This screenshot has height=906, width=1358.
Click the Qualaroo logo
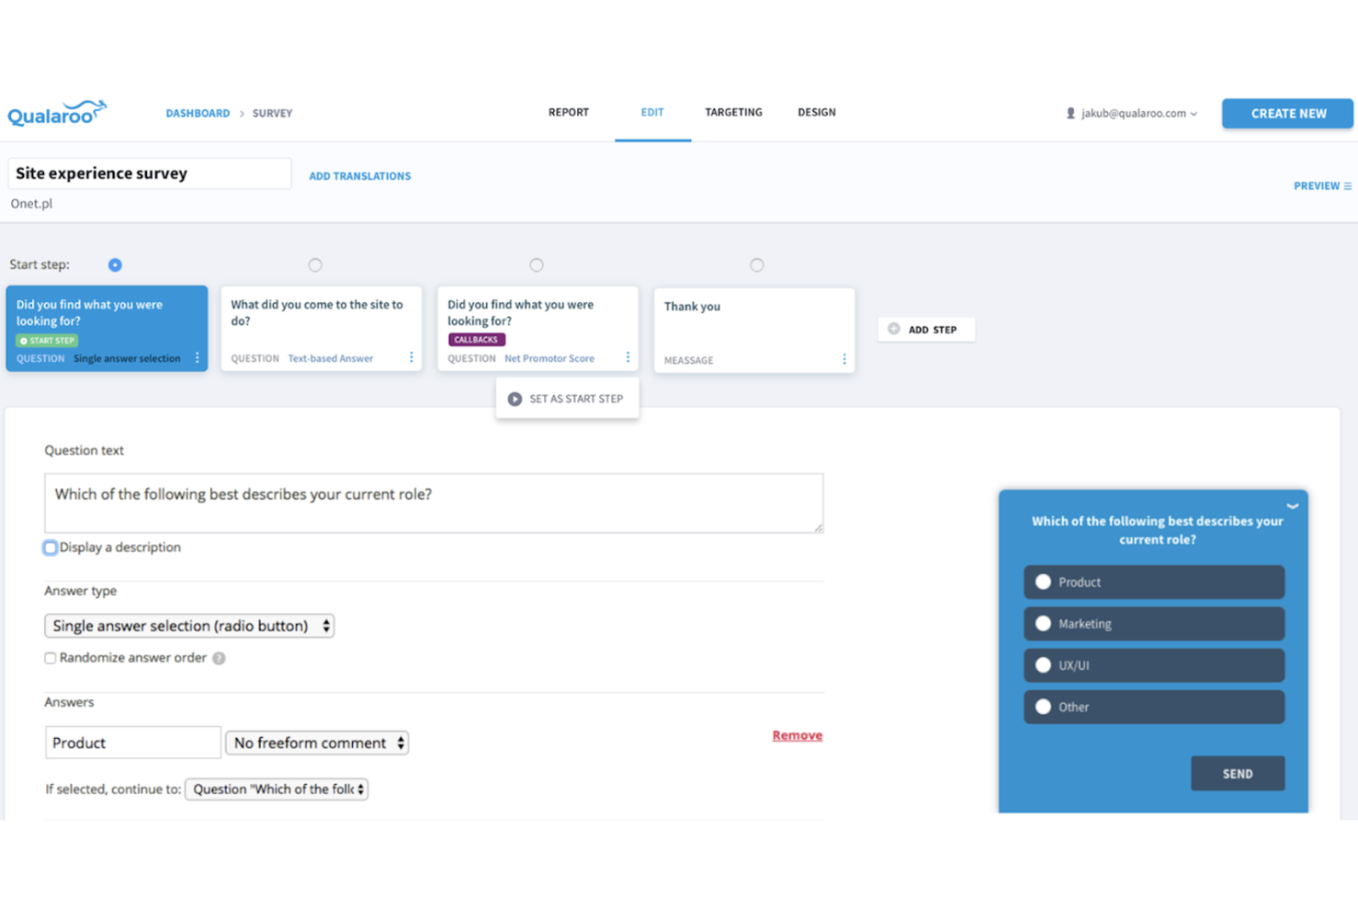[x=57, y=112]
